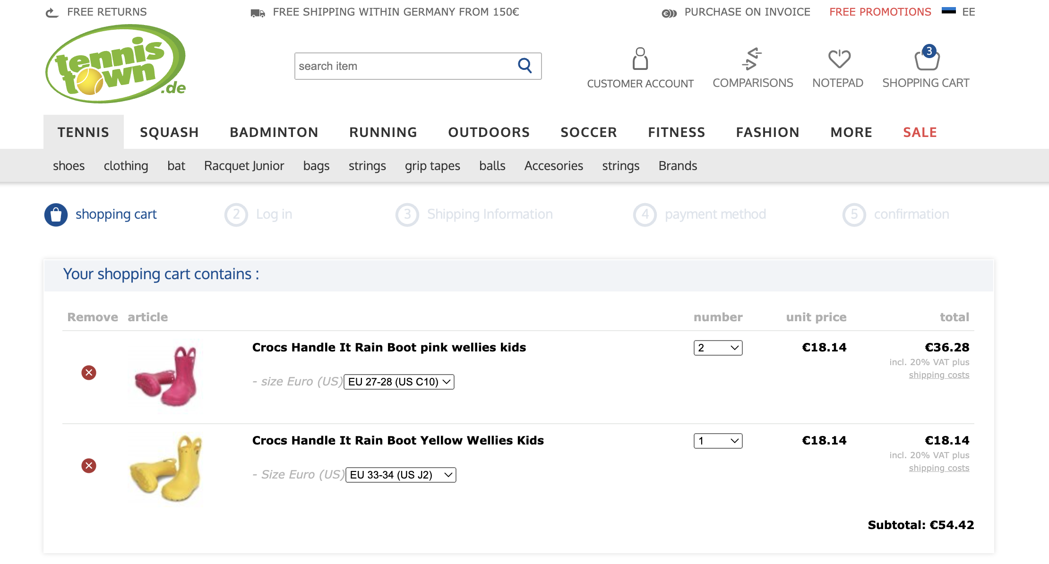The width and height of the screenshot is (1049, 564).
Task: Open the SOCCER category
Action: click(x=589, y=132)
